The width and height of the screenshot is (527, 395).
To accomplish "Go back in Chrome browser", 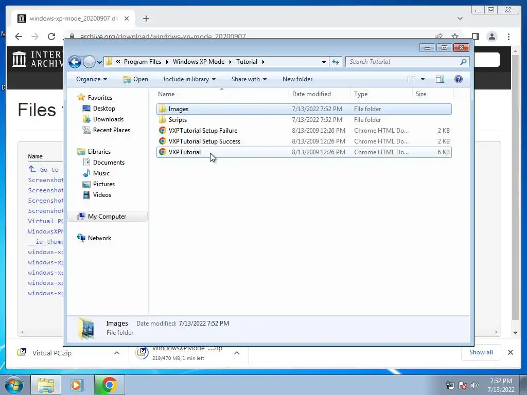I will [x=19, y=37].
